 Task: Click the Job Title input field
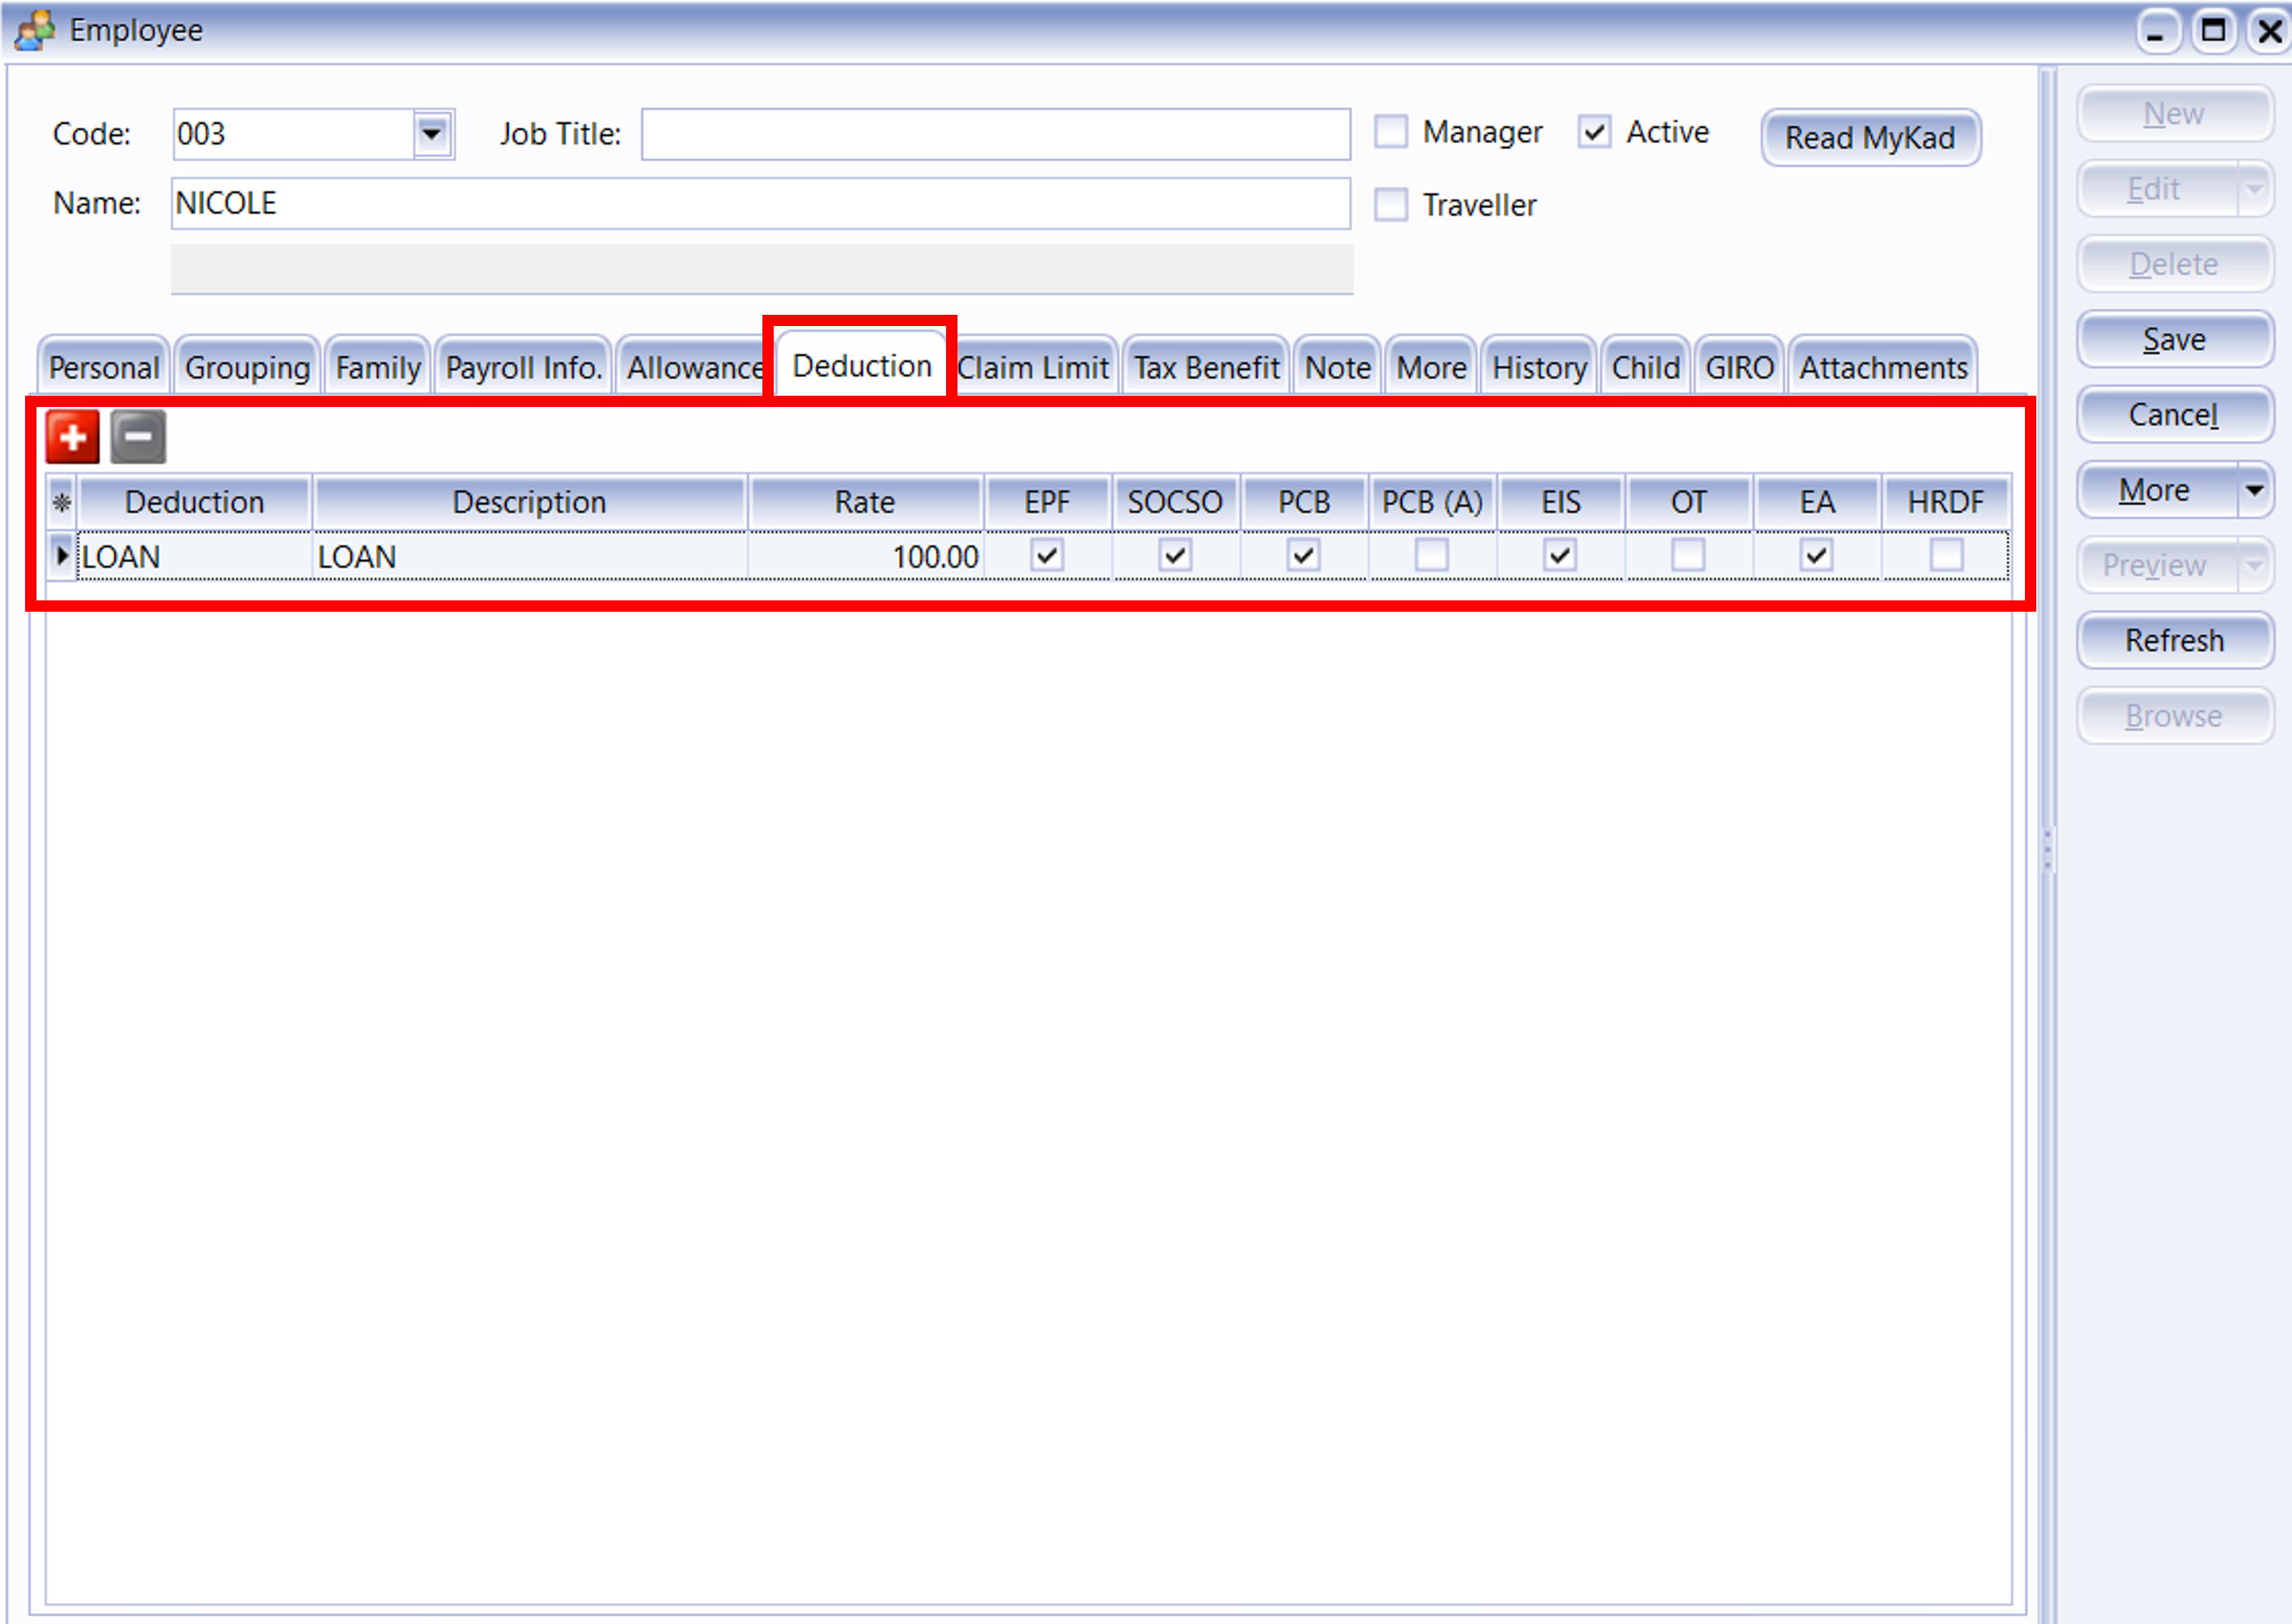pos(995,134)
